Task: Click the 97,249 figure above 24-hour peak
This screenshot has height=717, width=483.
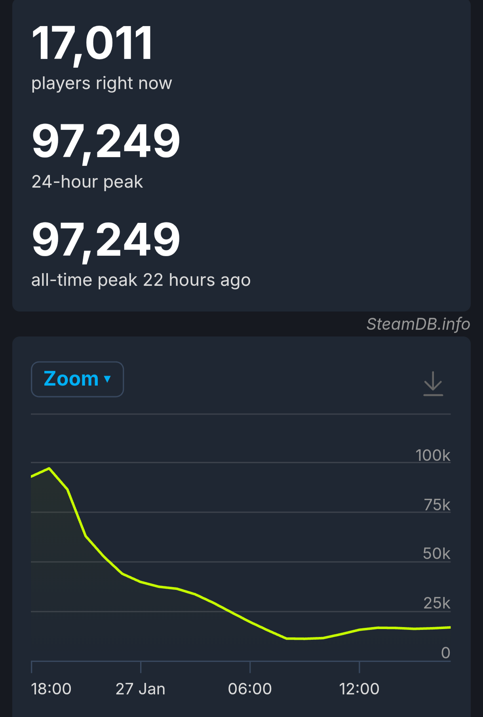Action: click(106, 141)
